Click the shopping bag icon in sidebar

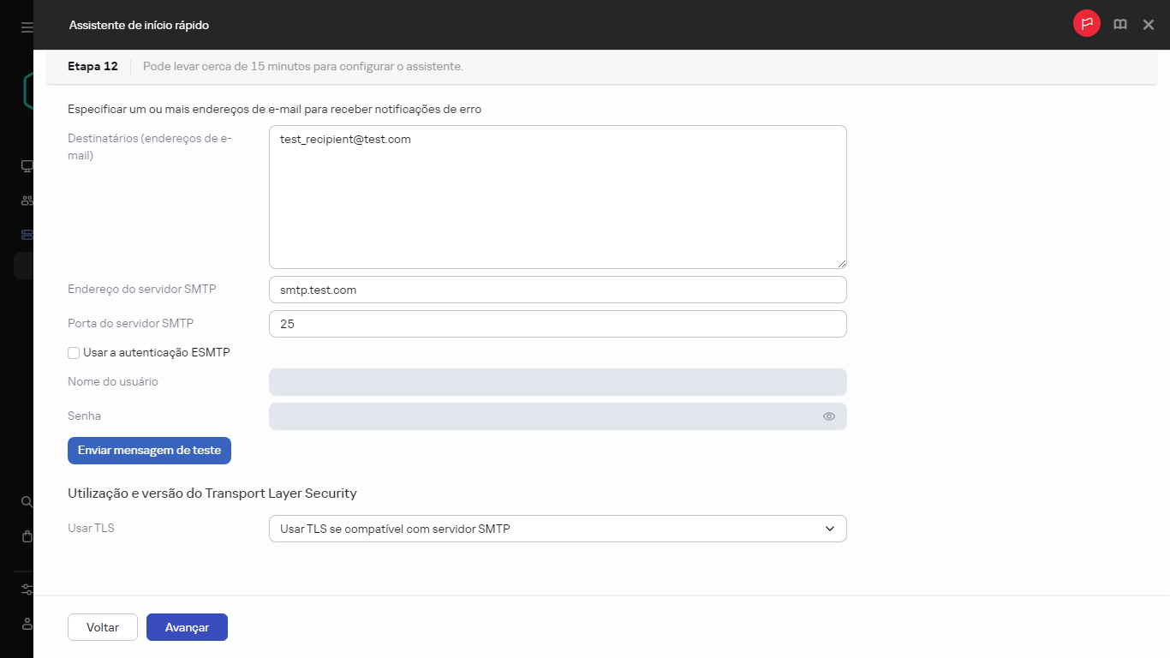(27, 536)
